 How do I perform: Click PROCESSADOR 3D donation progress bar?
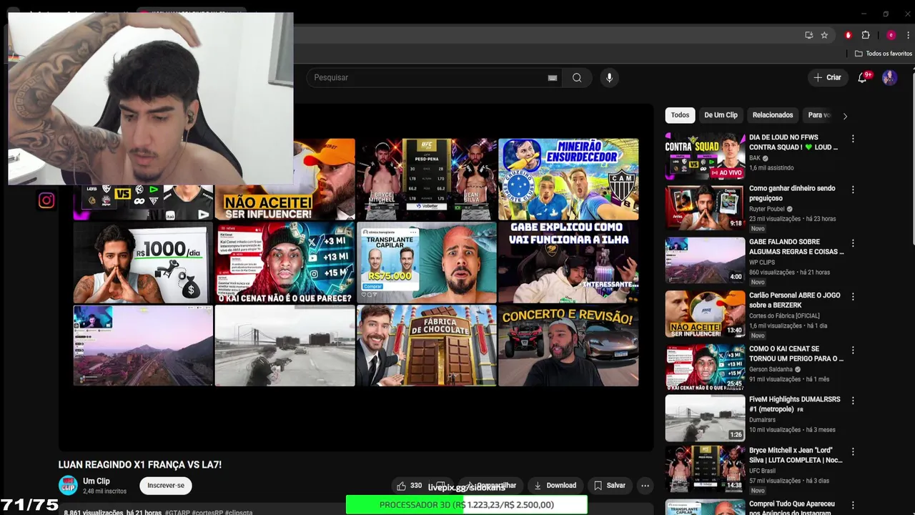[466, 505]
